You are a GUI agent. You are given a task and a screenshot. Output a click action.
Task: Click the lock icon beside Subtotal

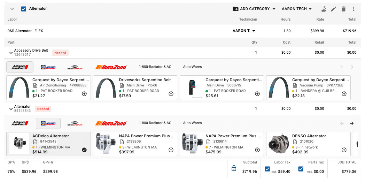tap(234, 168)
